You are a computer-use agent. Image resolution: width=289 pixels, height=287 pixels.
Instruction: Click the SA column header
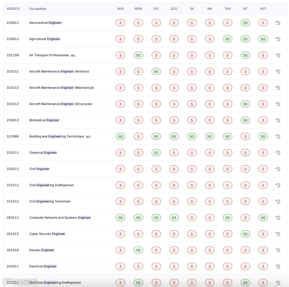pos(192,9)
